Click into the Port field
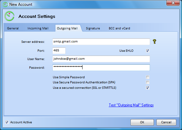This screenshot has width=182, height=130. click(59, 50)
